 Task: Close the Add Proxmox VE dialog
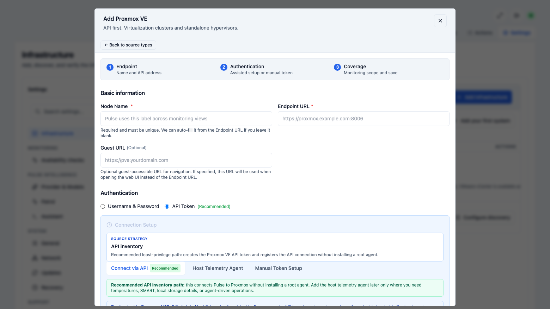coord(440,21)
